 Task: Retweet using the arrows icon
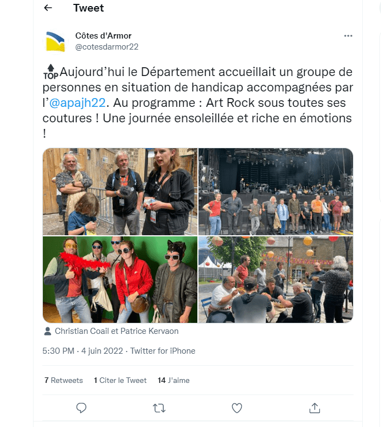(159, 408)
